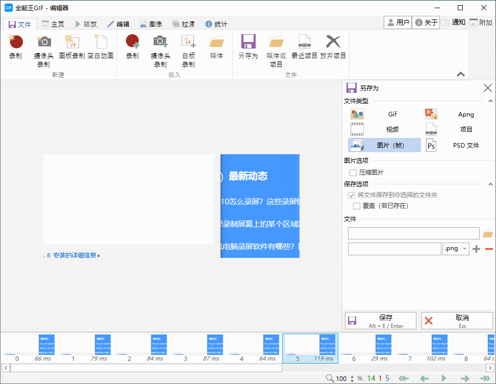Close the 另存为 side panel
Viewport: 496px width, 384px height.
click(x=487, y=88)
